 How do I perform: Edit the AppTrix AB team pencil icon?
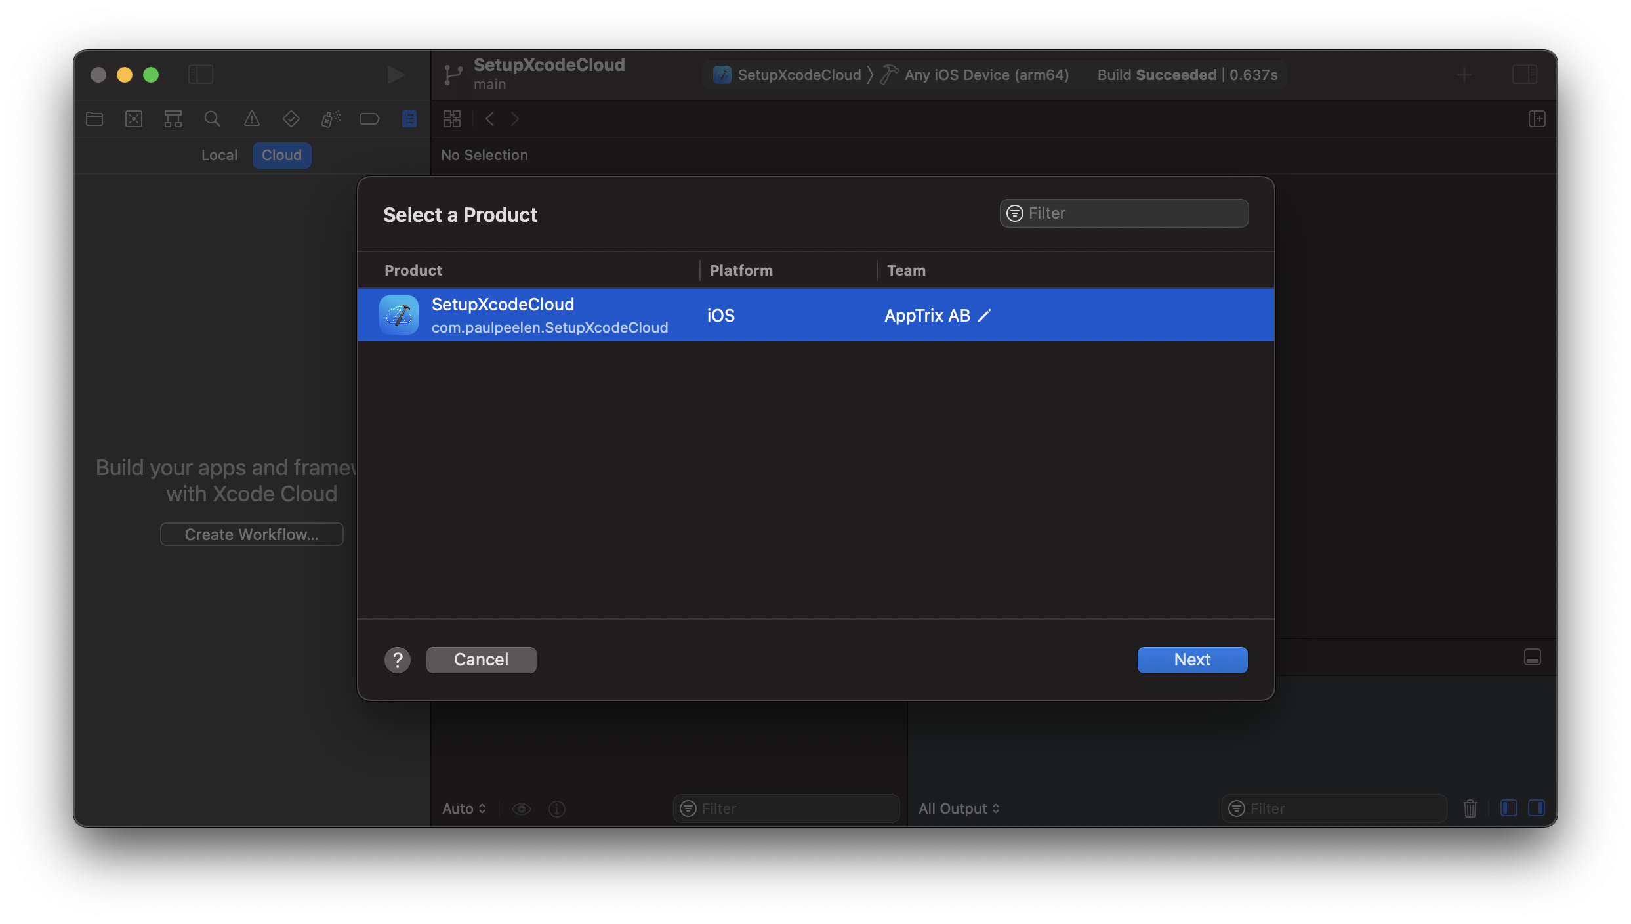(984, 316)
